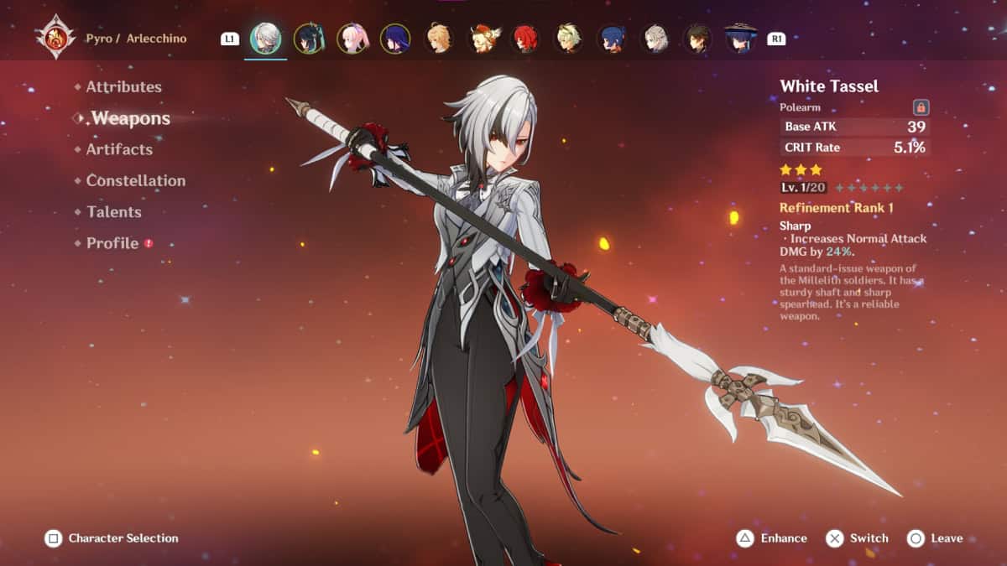
Task: Open the Talents menu
Action: pyautogui.click(x=113, y=212)
